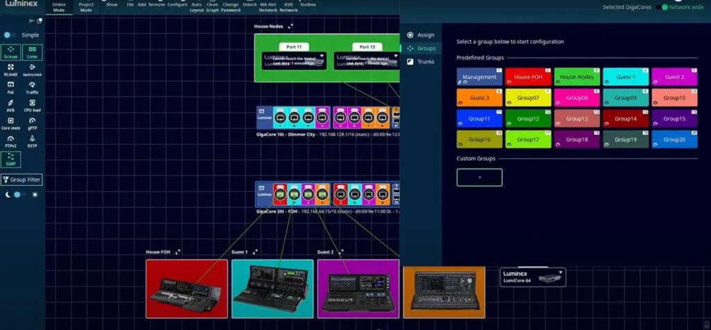Open the Show menu
Image resolution: width=711 pixels, height=330 pixels.
point(112,5)
